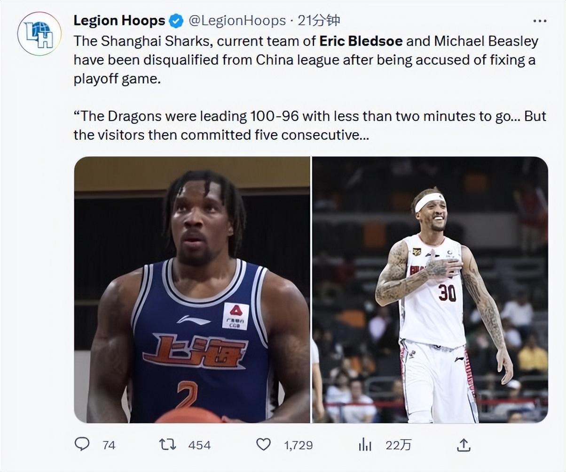The height and width of the screenshot is (472, 566).
Task: Open the three-dot more options menu
Action: 539,21
